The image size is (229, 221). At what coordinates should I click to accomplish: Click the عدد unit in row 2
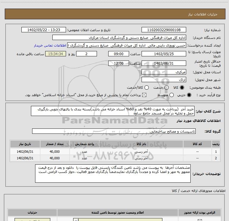point(84,158)
